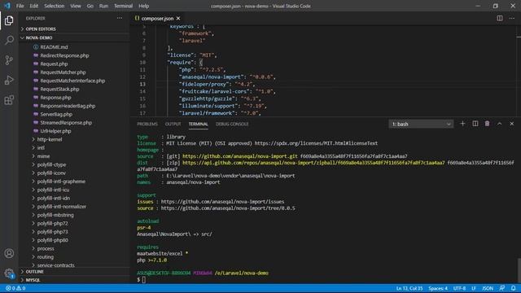Open the Manage gear icon
This screenshot has width=521, height=293.
pyautogui.click(x=9, y=273)
